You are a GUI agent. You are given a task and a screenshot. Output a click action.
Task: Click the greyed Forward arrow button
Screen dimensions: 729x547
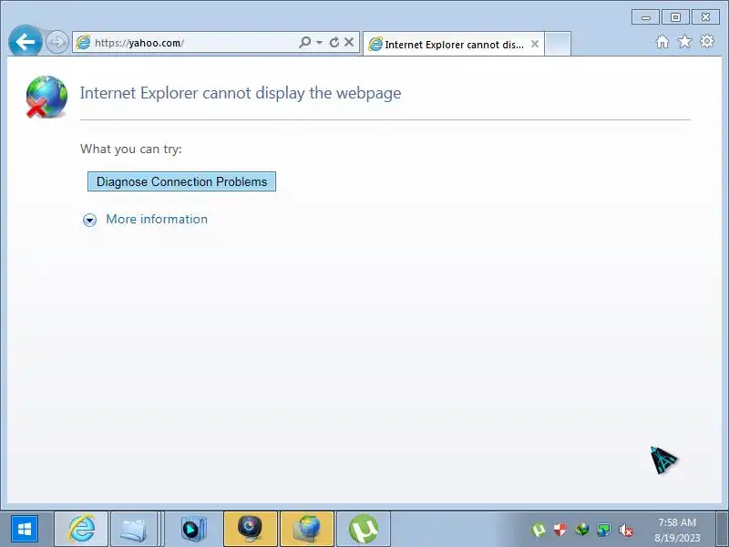(57, 42)
